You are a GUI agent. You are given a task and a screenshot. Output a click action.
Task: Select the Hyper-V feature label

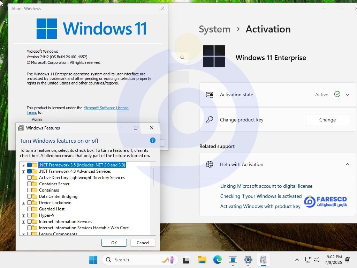[x=47, y=215]
